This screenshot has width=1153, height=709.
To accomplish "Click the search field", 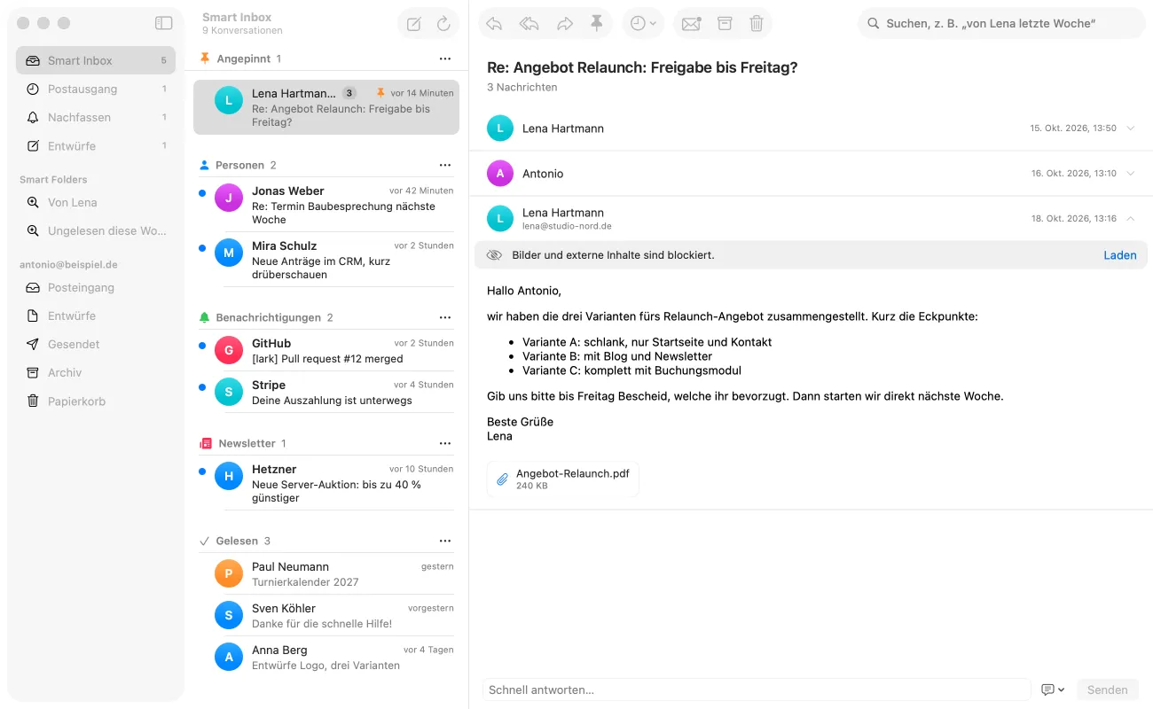I will pos(1002,24).
